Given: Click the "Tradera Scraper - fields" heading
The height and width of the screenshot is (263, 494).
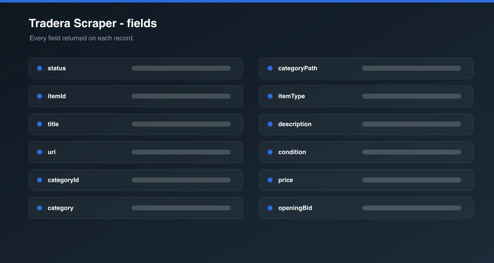Looking at the screenshot, I should click(x=93, y=23).
